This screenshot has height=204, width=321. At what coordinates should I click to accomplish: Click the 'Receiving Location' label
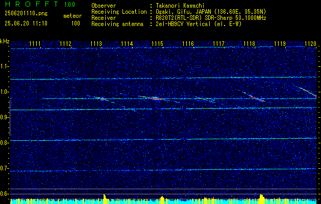click(119, 12)
